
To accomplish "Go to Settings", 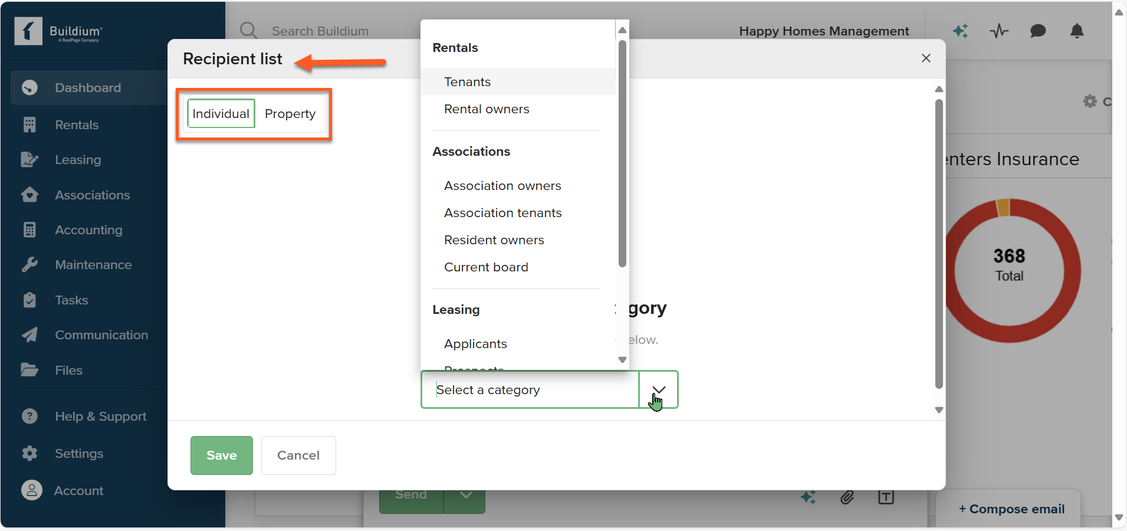I will (79, 453).
